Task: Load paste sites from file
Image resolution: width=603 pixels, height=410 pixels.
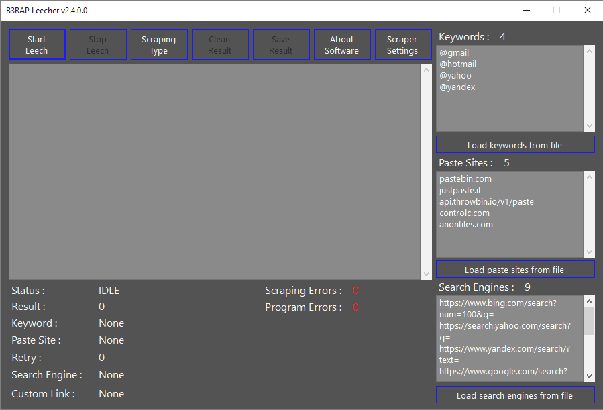Action: (x=514, y=269)
